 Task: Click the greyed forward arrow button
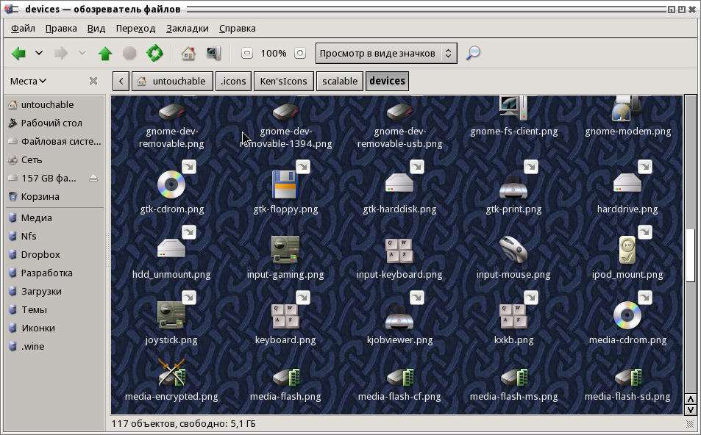click(61, 54)
